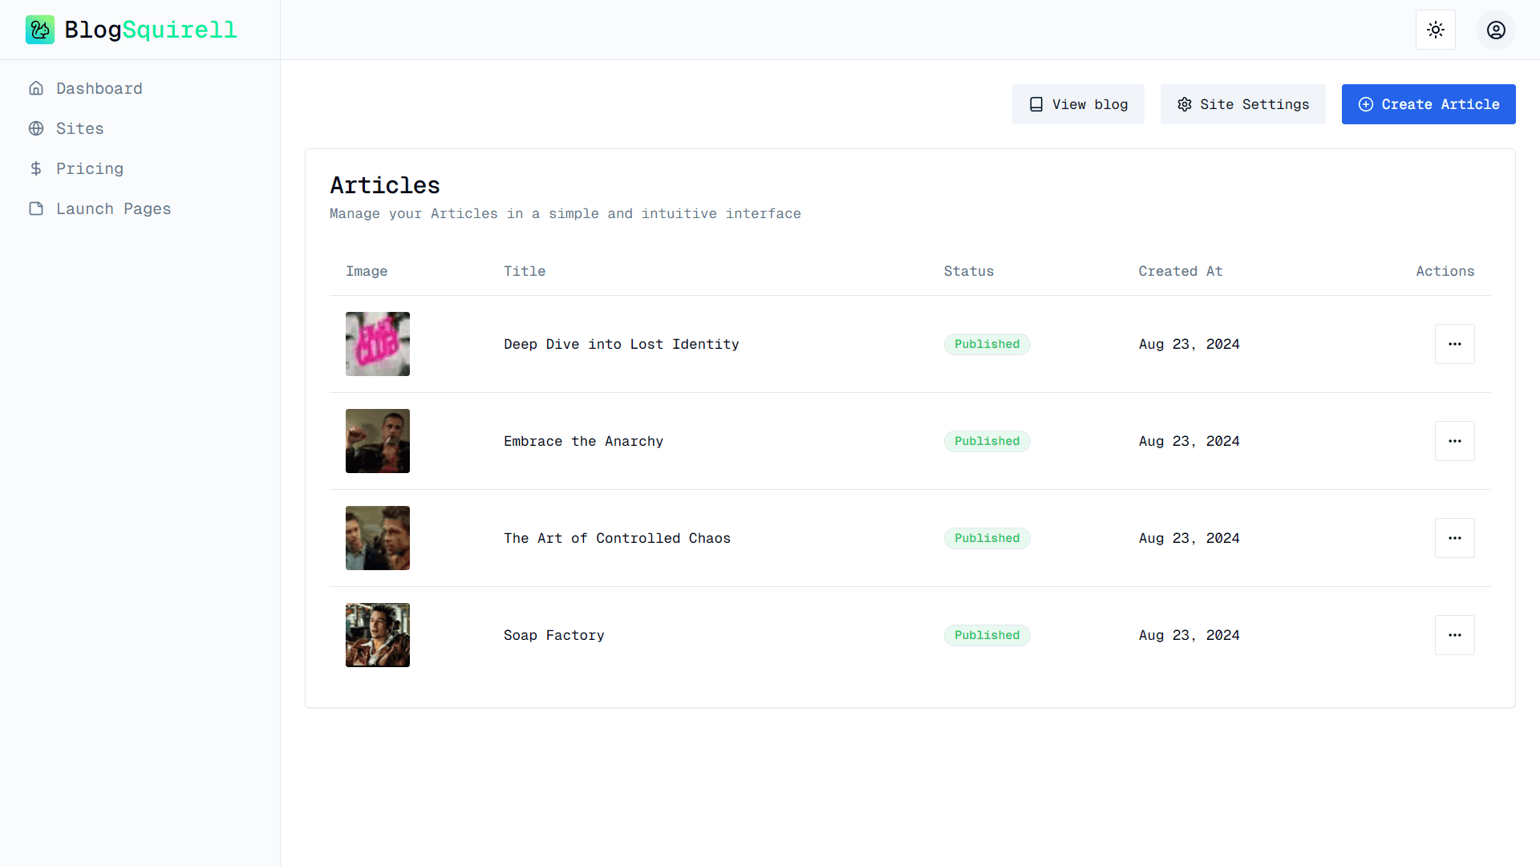Click the book icon on View blog
Viewport: 1540px width, 866px height.
point(1036,104)
